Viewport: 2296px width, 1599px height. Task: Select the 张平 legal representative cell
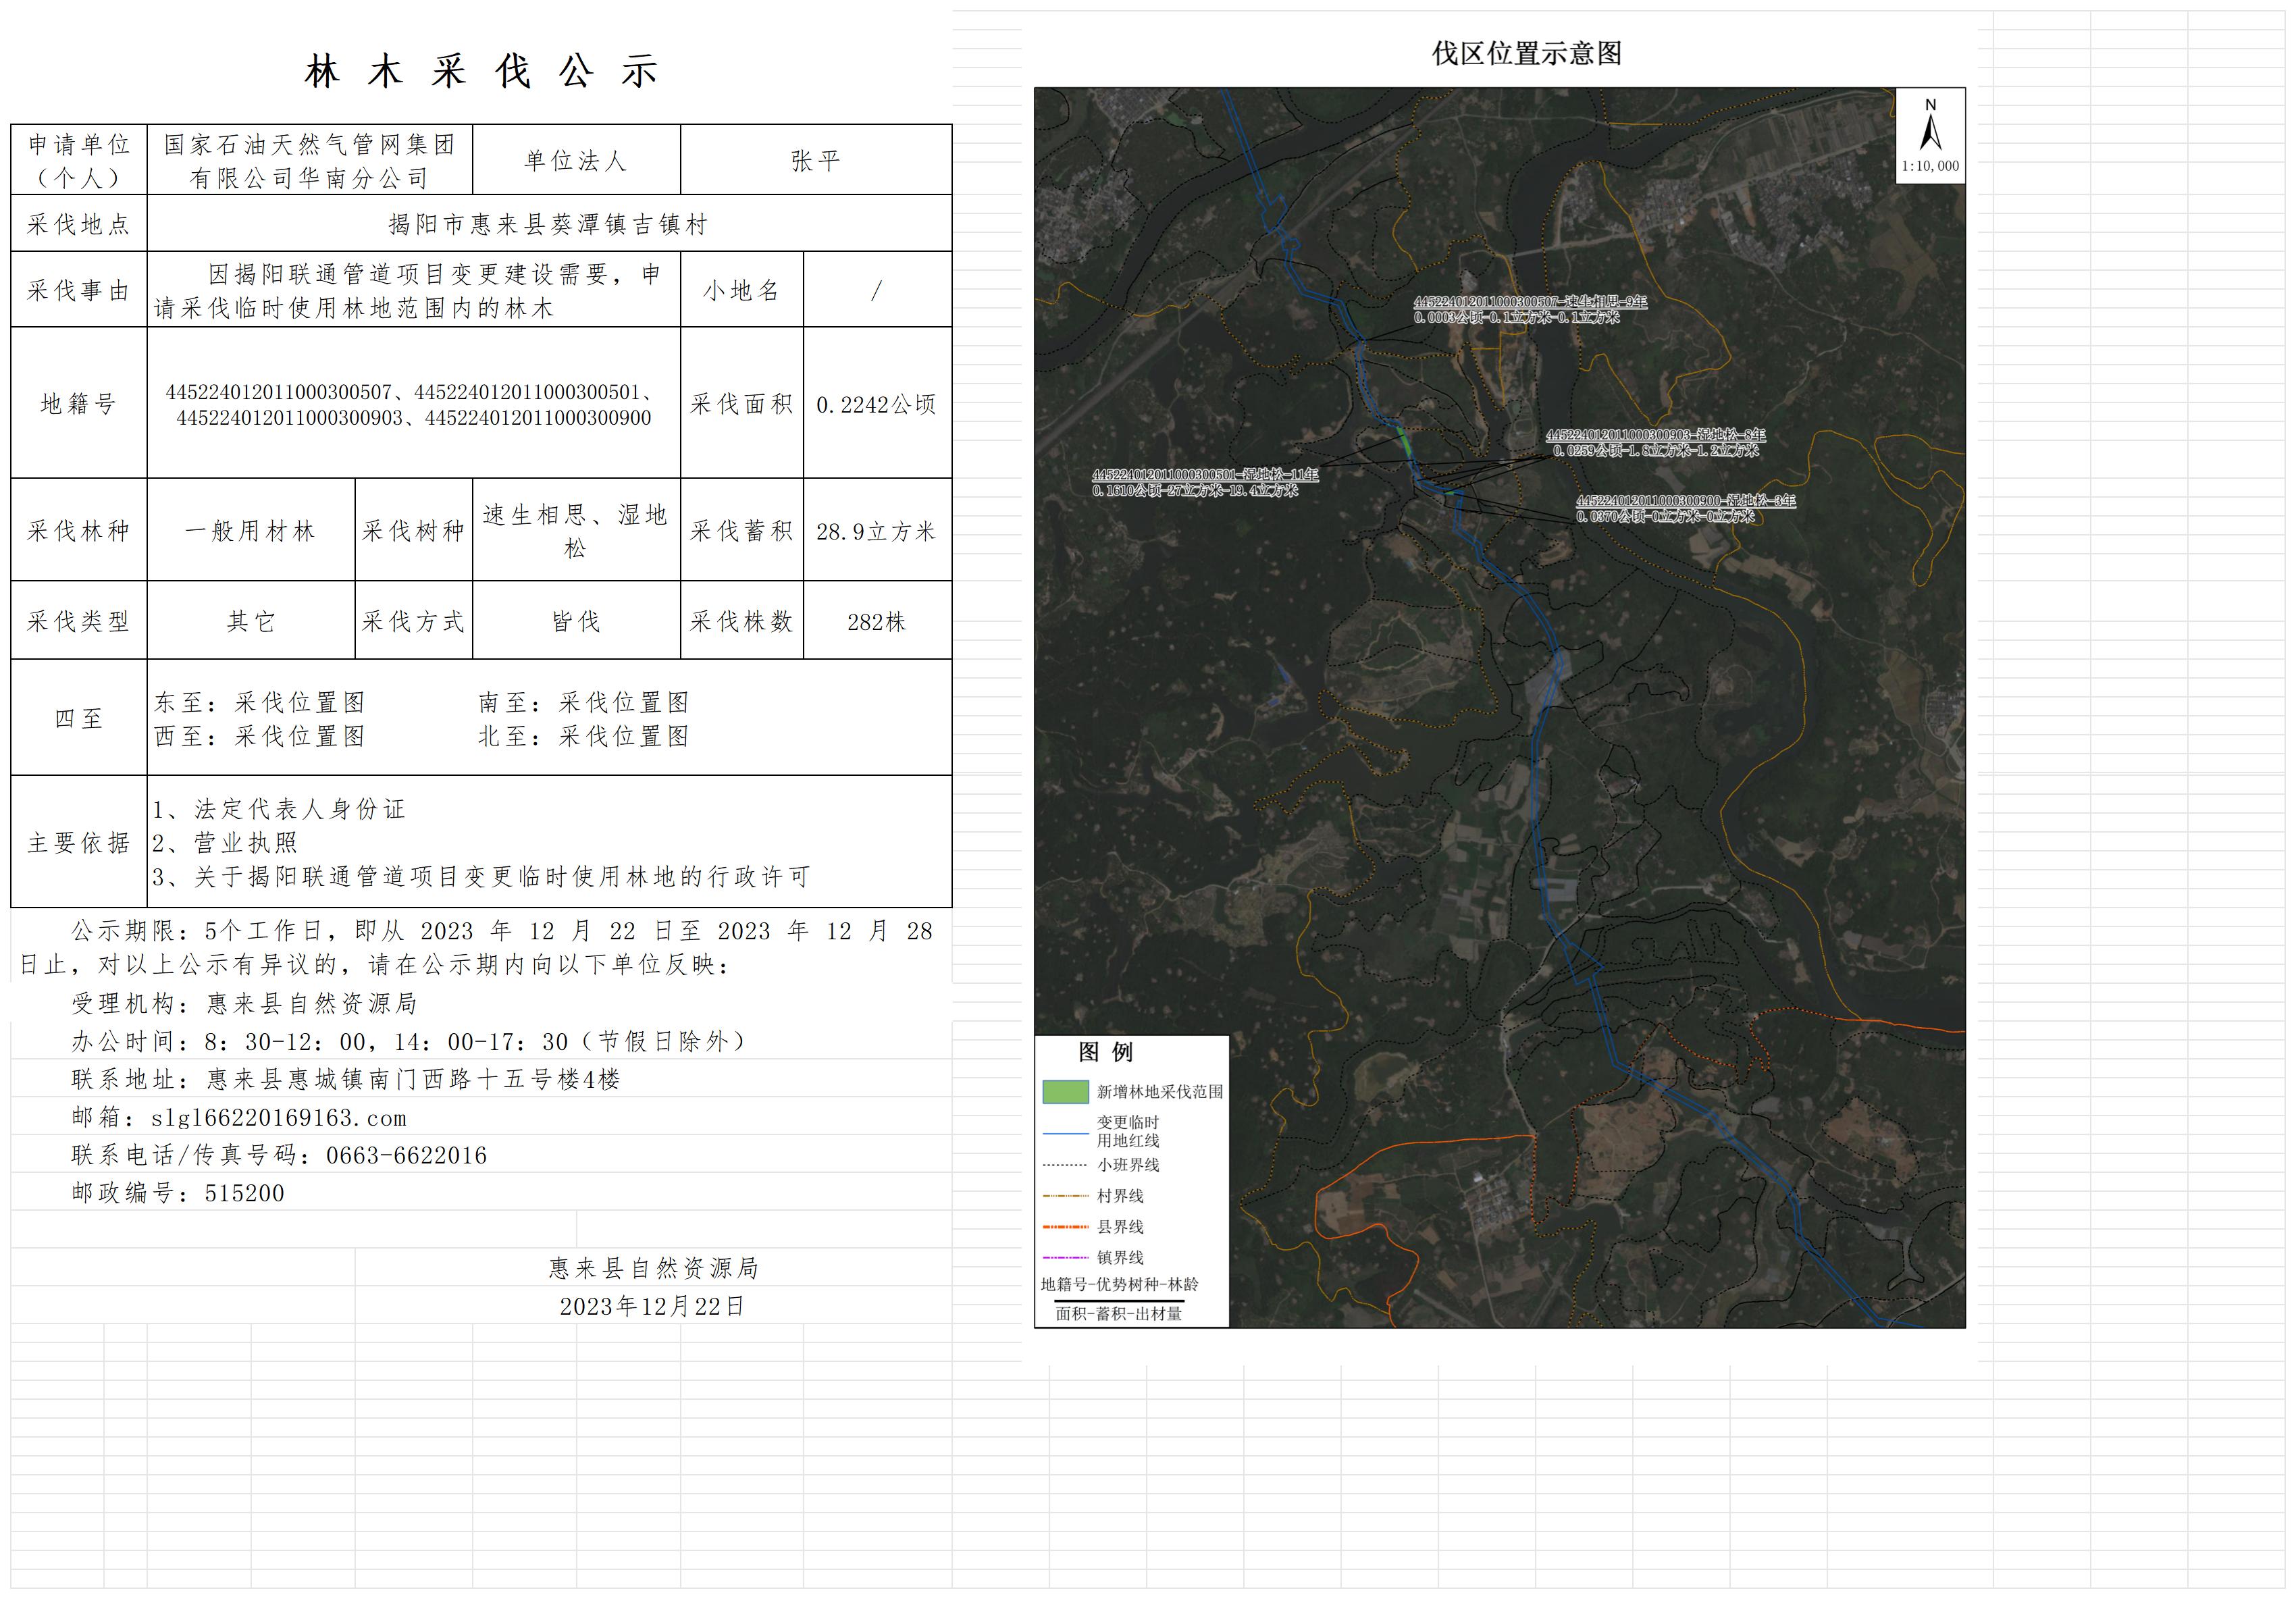[815, 160]
